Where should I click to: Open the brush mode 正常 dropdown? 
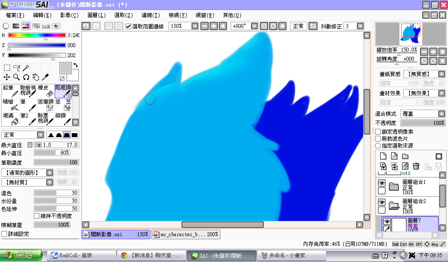[41, 134]
